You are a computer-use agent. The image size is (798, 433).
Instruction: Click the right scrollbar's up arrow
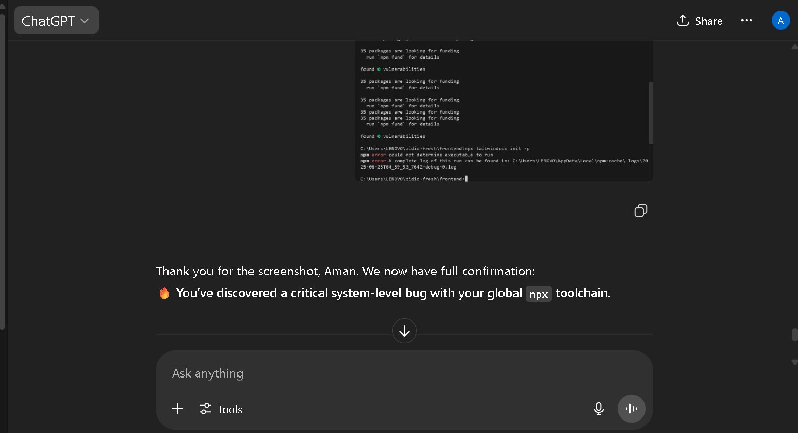point(794,47)
